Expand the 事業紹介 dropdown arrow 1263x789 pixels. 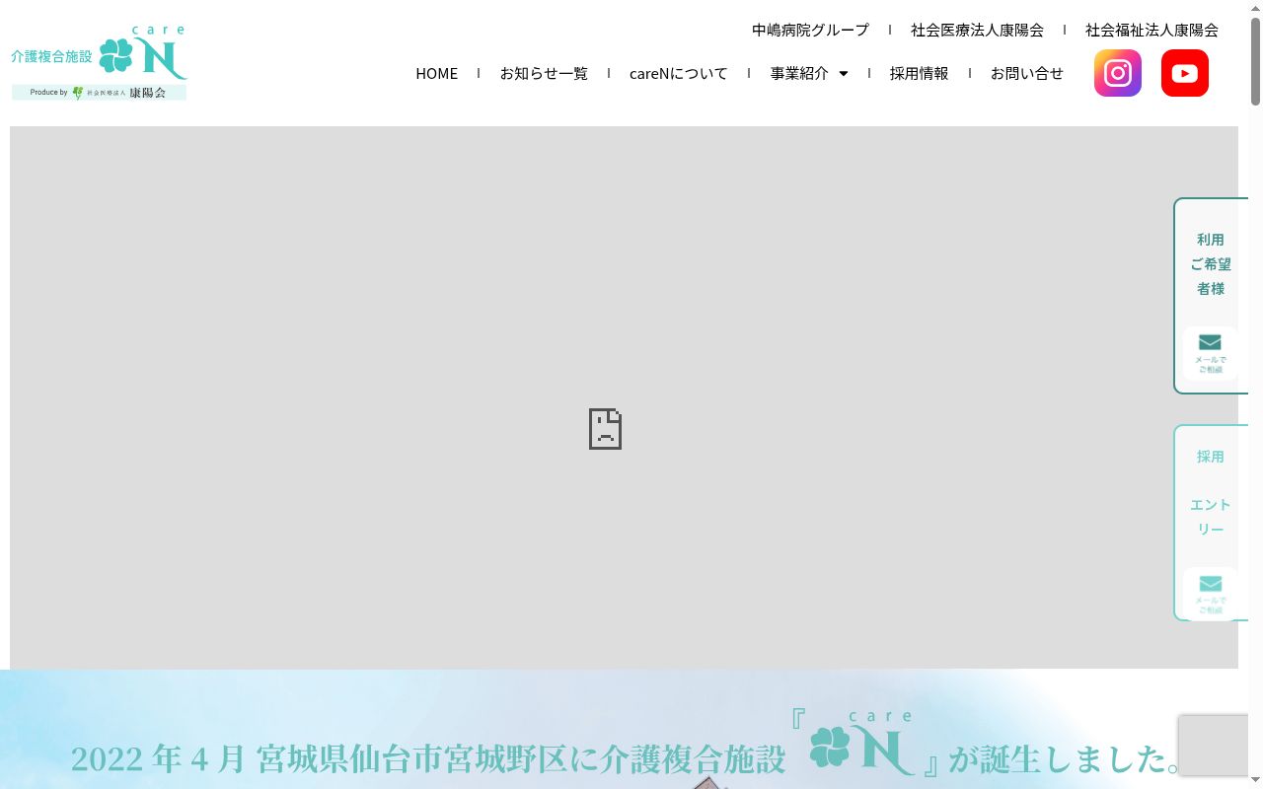point(844,74)
